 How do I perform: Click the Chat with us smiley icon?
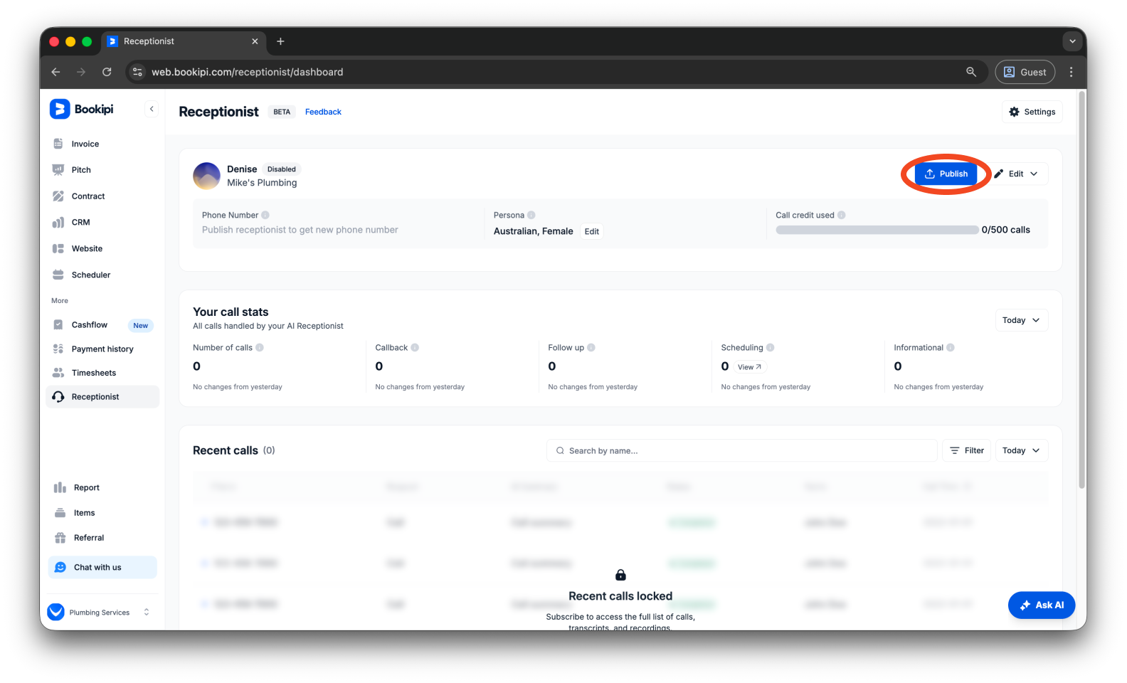60,568
